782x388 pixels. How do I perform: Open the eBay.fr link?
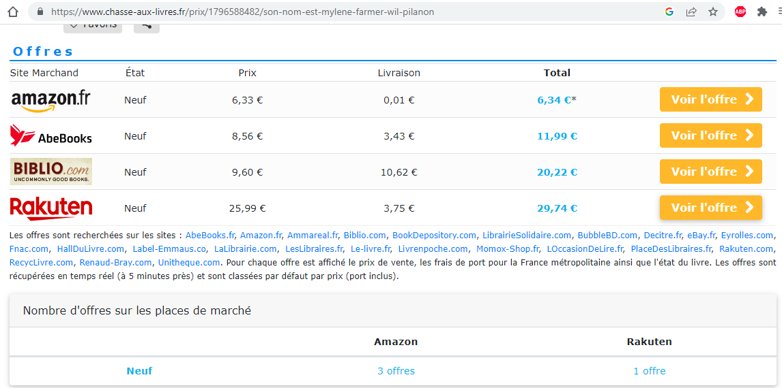pos(701,235)
